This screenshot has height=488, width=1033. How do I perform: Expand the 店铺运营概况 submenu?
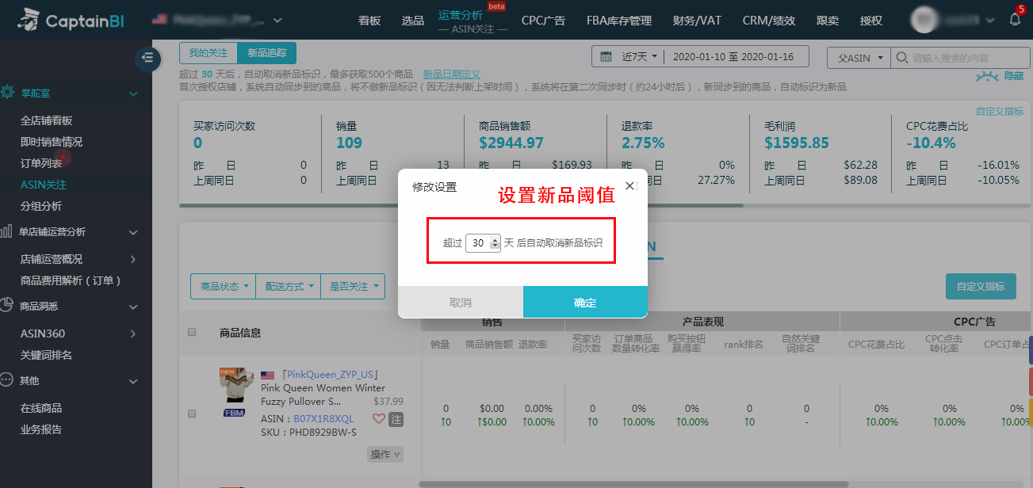[133, 259]
